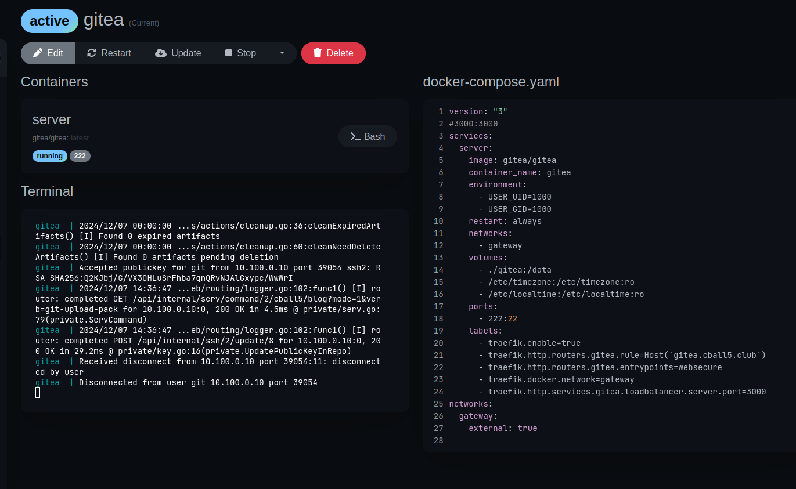Click the USER_UID=1000 line
The width and height of the screenshot is (796, 489).
[x=515, y=197]
